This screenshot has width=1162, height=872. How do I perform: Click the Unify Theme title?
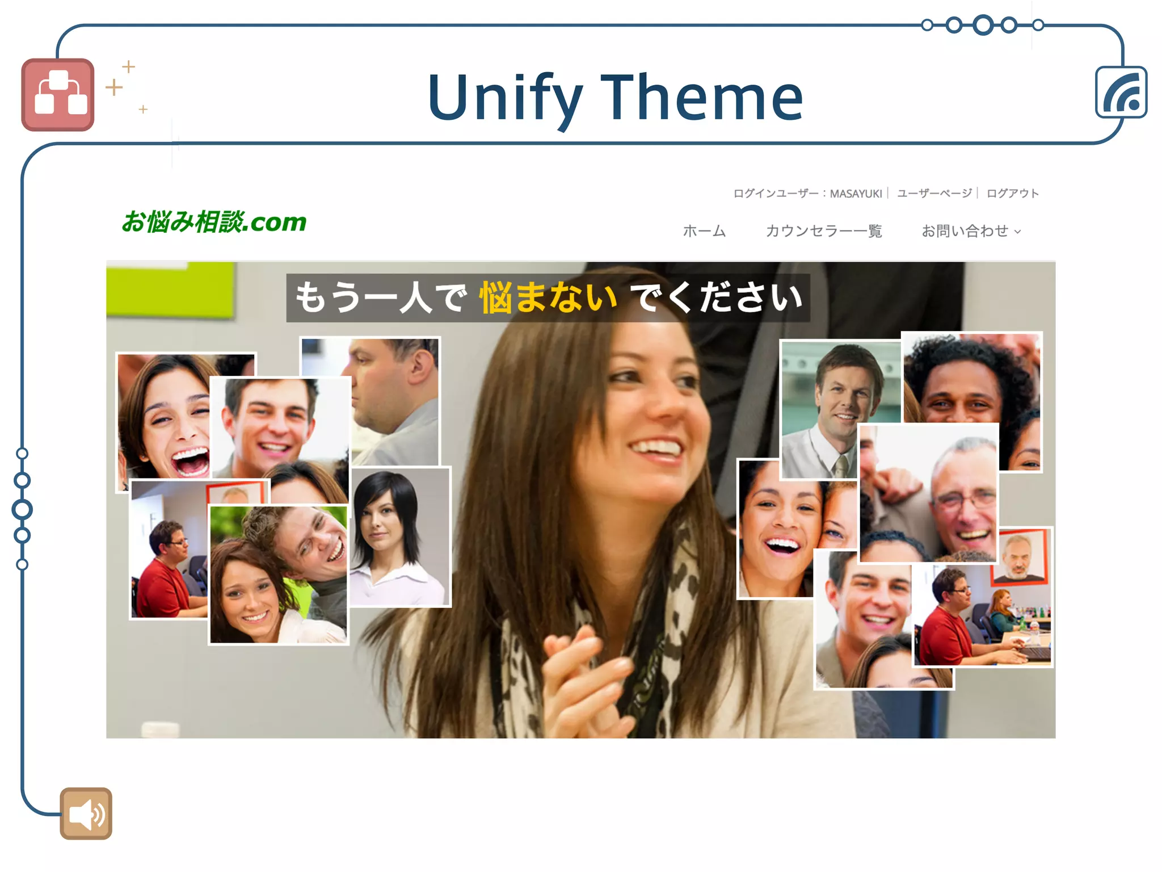pyautogui.click(x=616, y=98)
